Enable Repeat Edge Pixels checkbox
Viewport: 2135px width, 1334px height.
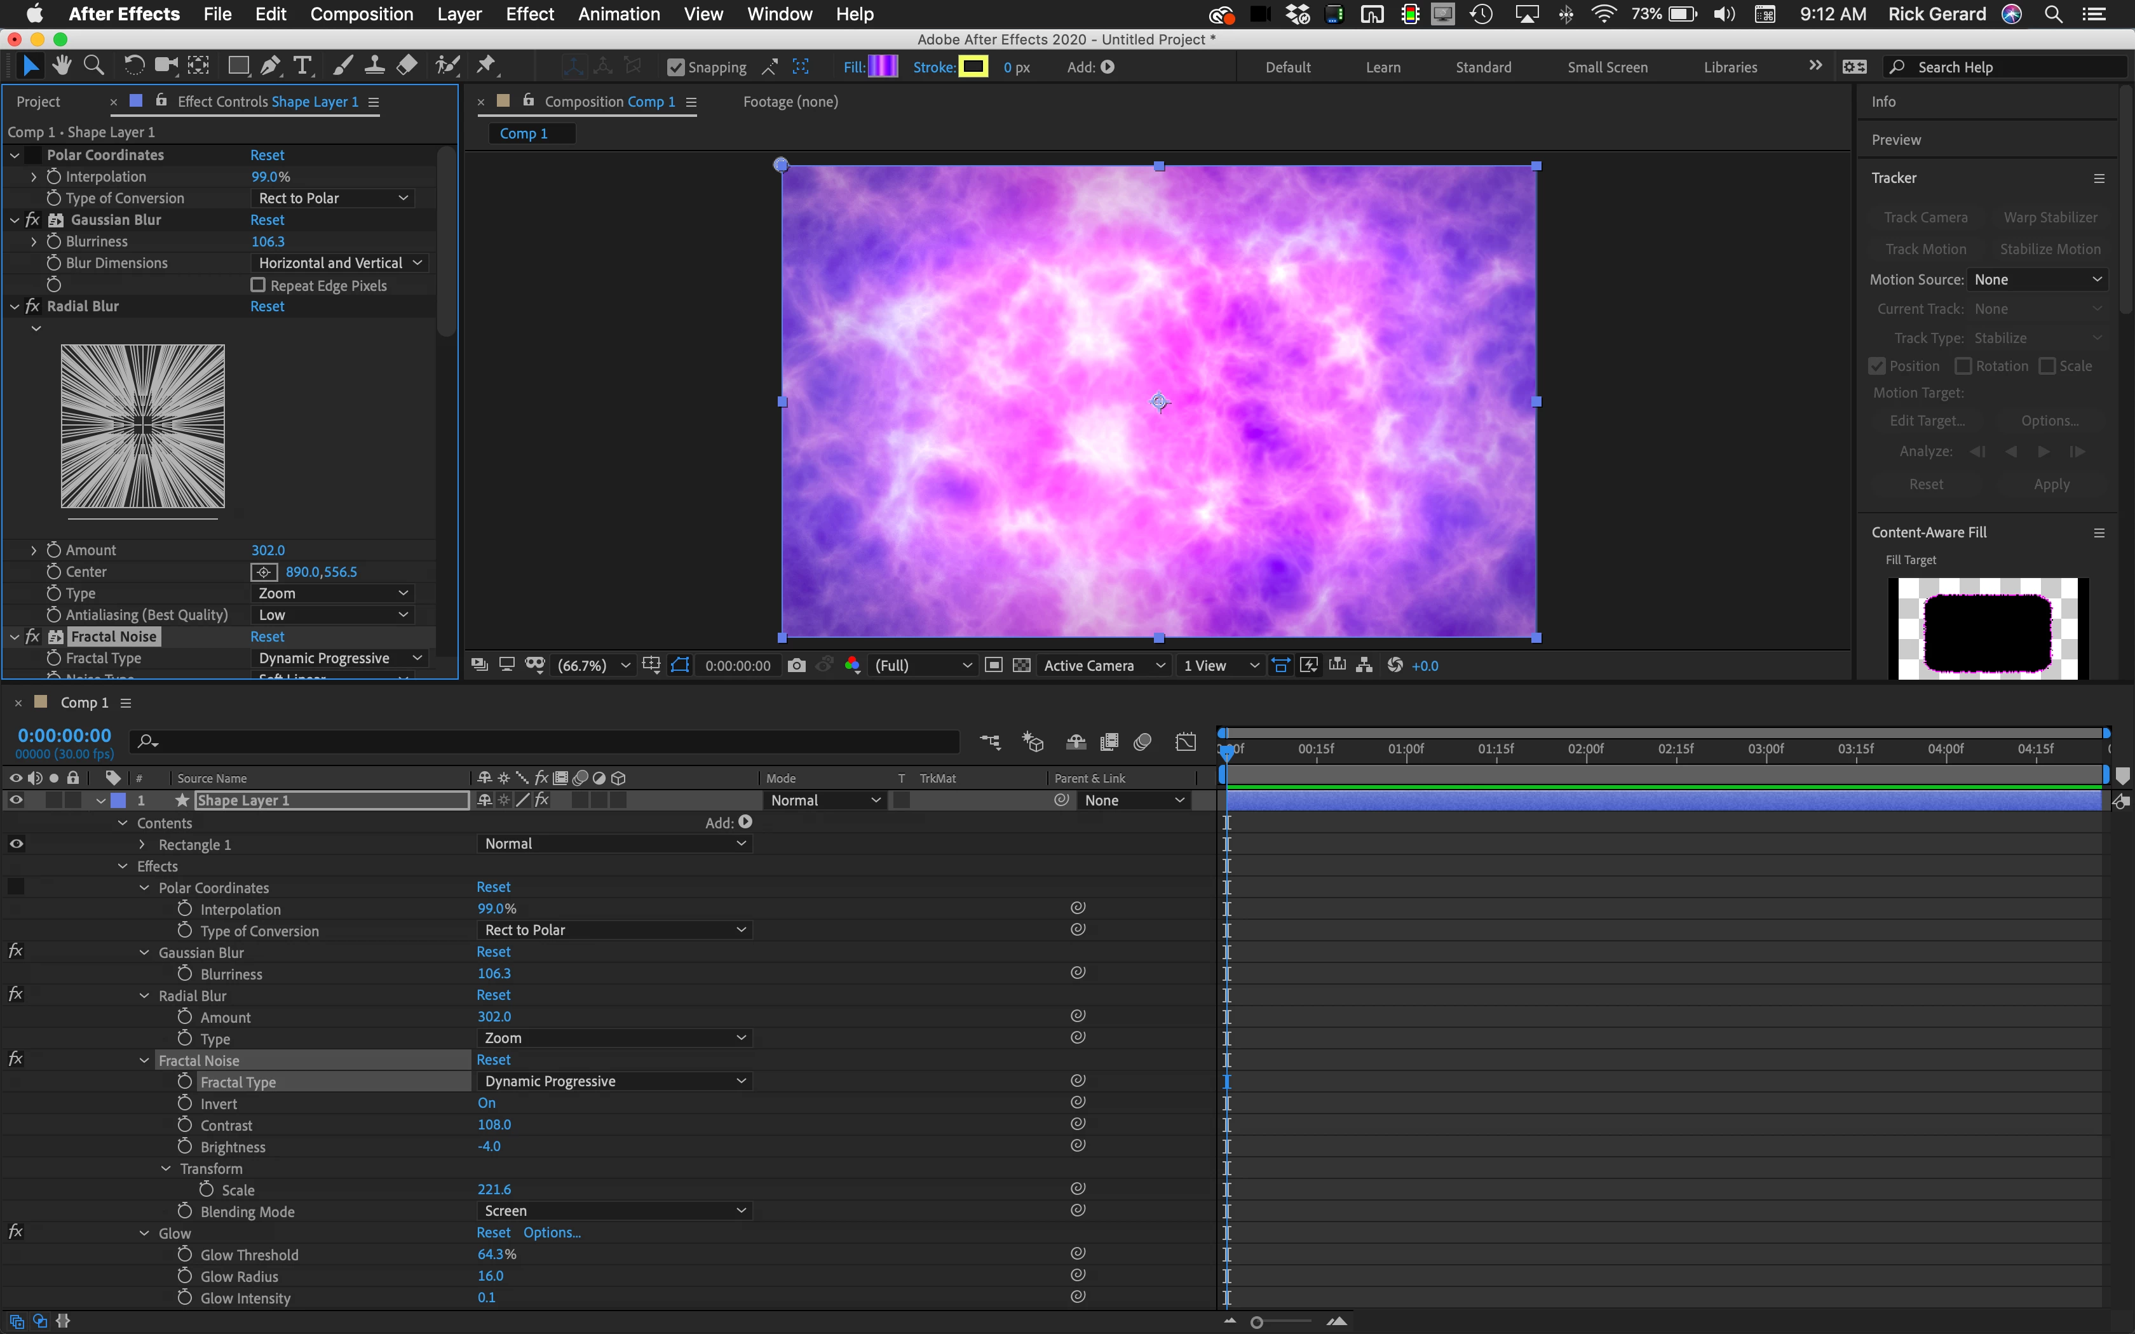259,285
